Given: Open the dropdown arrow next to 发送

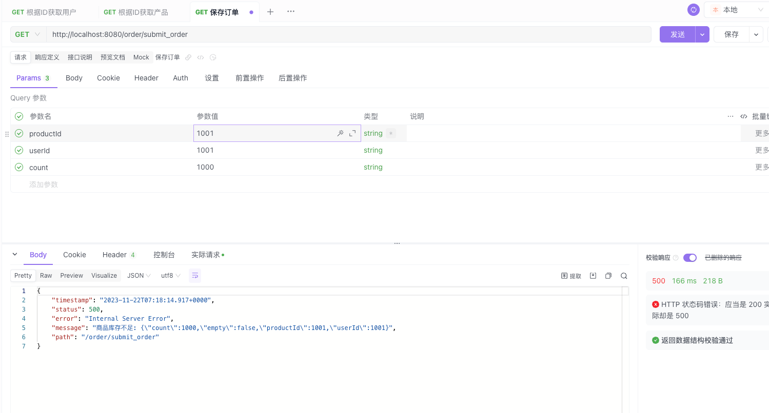Looking at the screenshot, I should point(702,34).
